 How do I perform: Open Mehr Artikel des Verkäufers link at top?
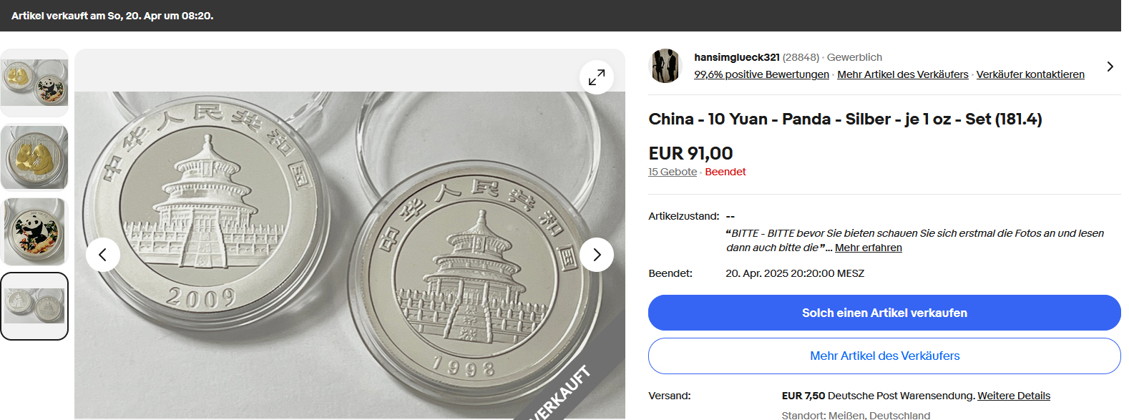pos(902,74)
